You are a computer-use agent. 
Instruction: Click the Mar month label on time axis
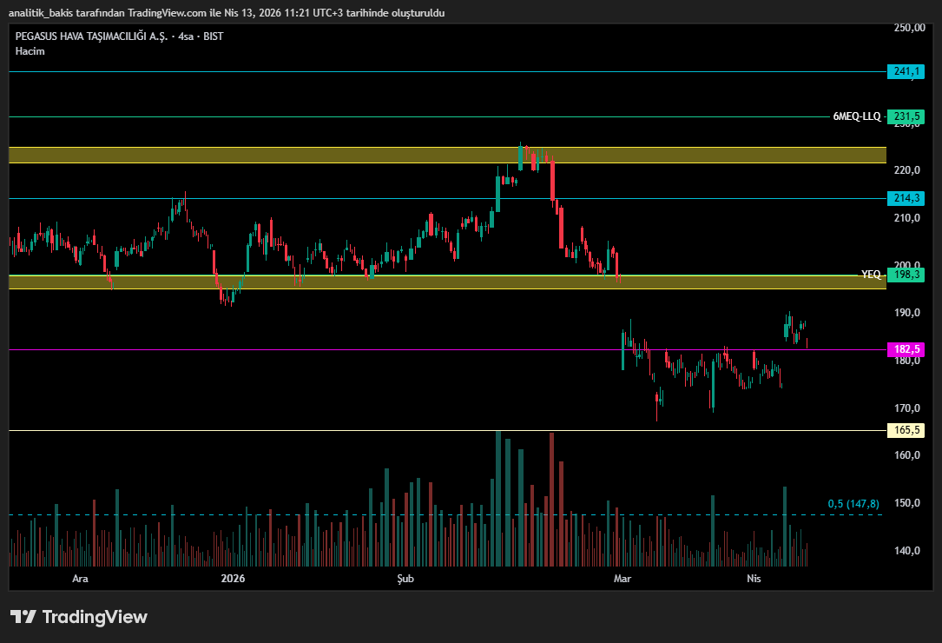click(623, 579)
